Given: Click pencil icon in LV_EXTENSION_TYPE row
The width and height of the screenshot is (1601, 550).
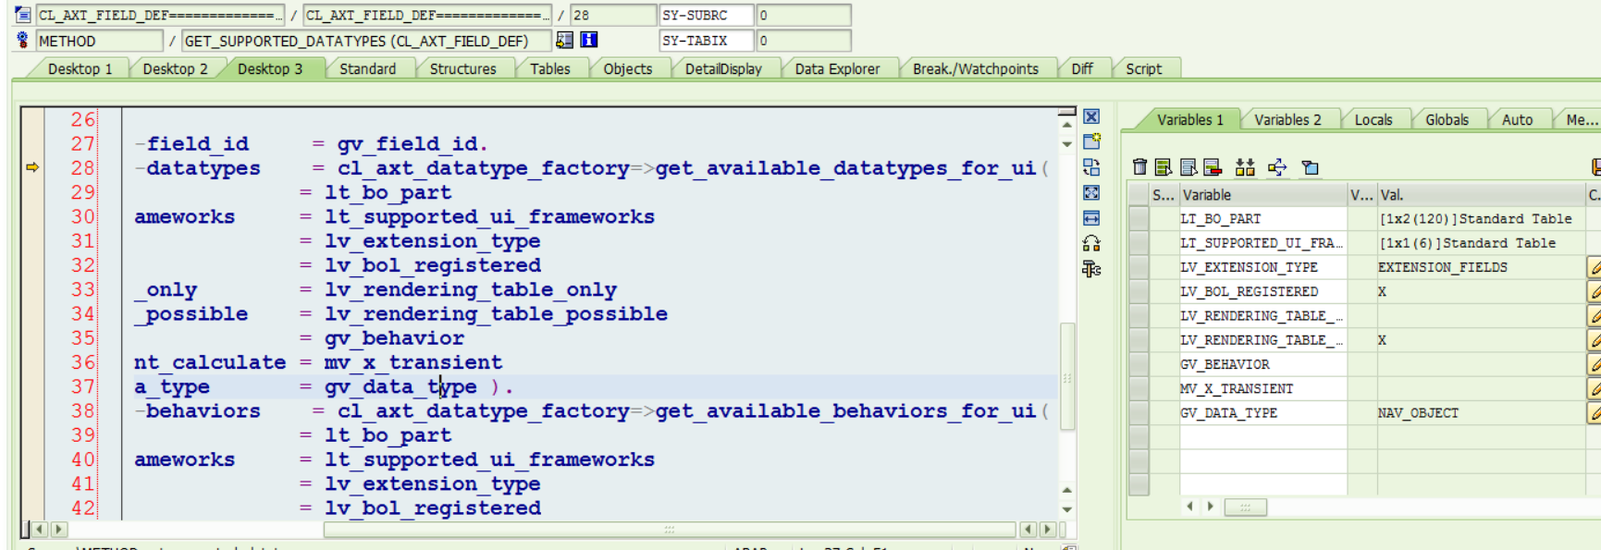Looking at the screenshot, I should pos(1595,267).
